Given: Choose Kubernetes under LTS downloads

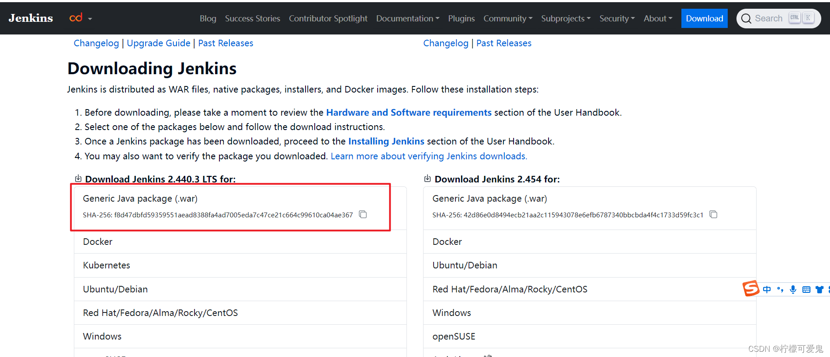Looking at the screenshot, I should (240, 265).
